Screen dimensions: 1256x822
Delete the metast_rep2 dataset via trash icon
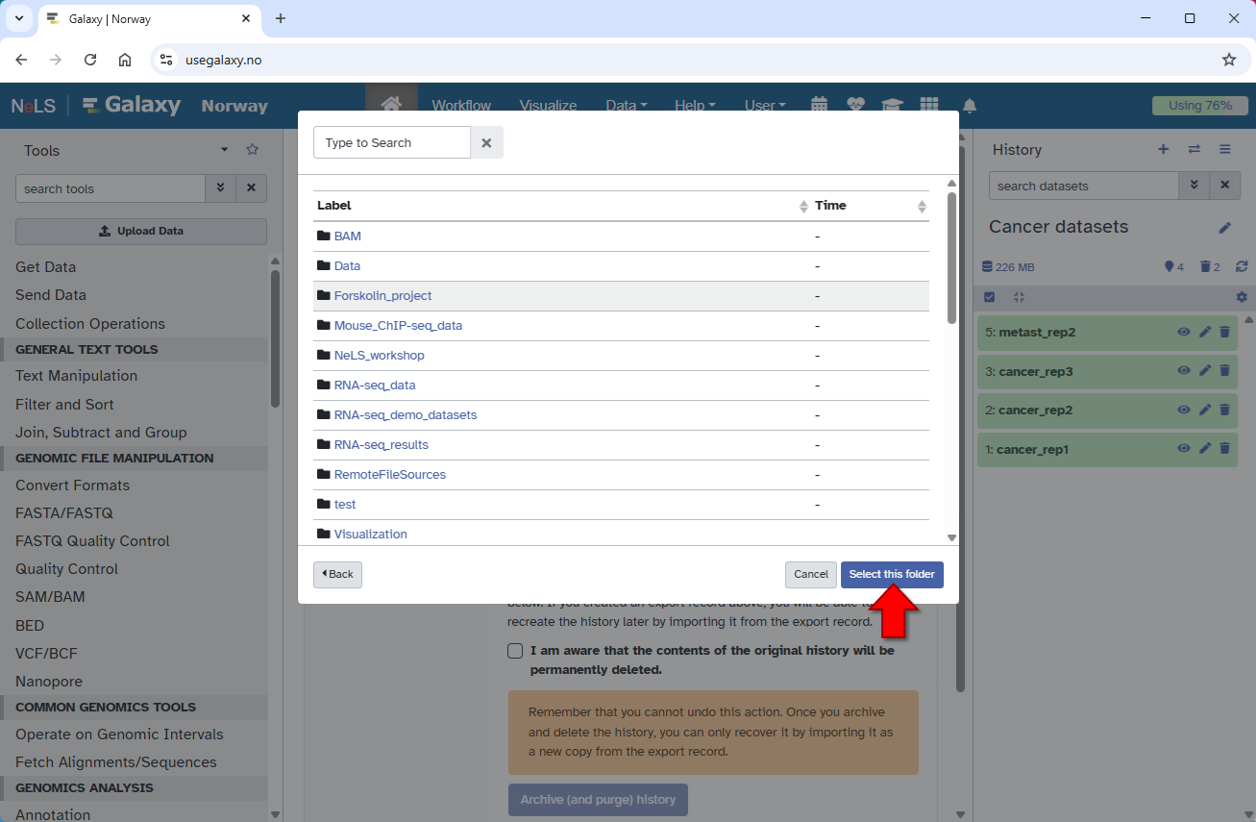tap(1224, 333)
